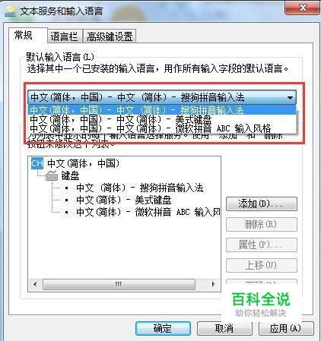Open the 高级键设置 tab
Screen dimensions: 321x341
click(x=110, y=36)
